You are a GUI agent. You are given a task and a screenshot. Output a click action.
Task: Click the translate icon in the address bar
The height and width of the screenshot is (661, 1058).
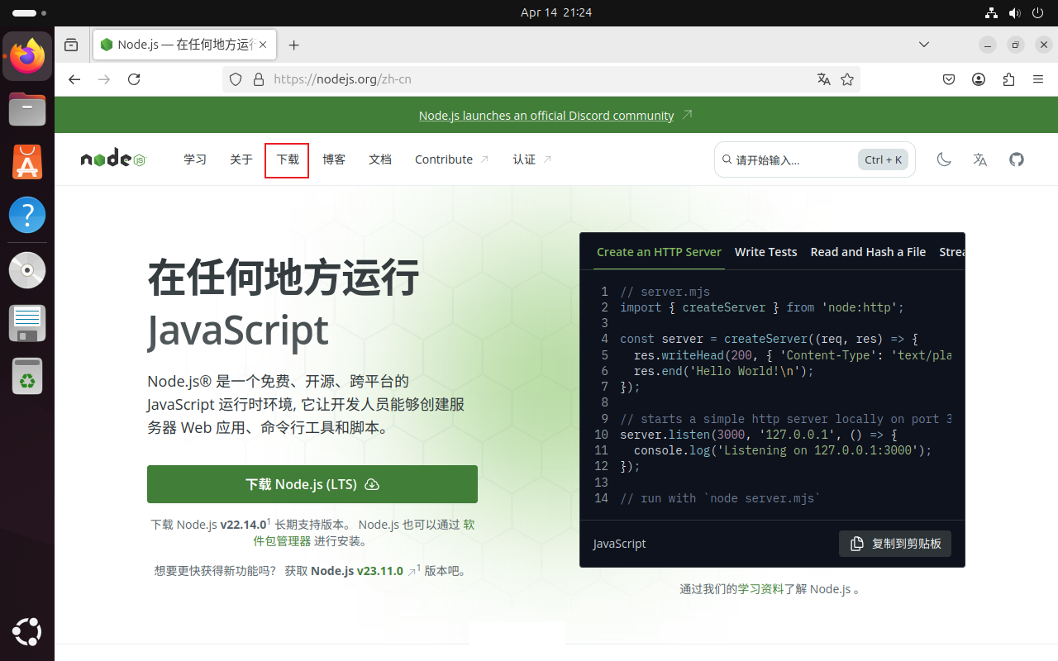823,78
